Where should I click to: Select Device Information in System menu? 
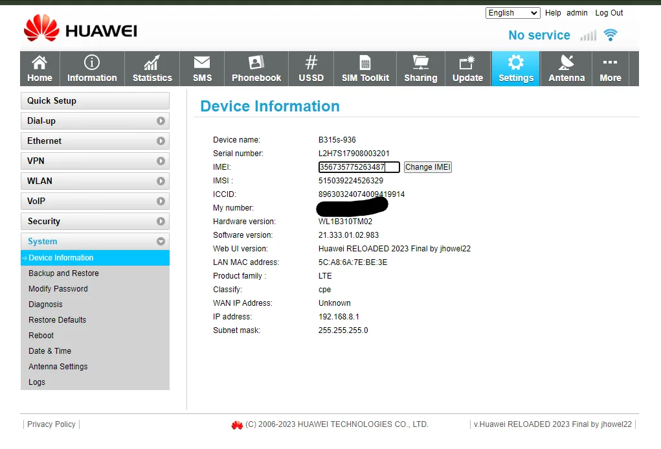pos(95,258)
